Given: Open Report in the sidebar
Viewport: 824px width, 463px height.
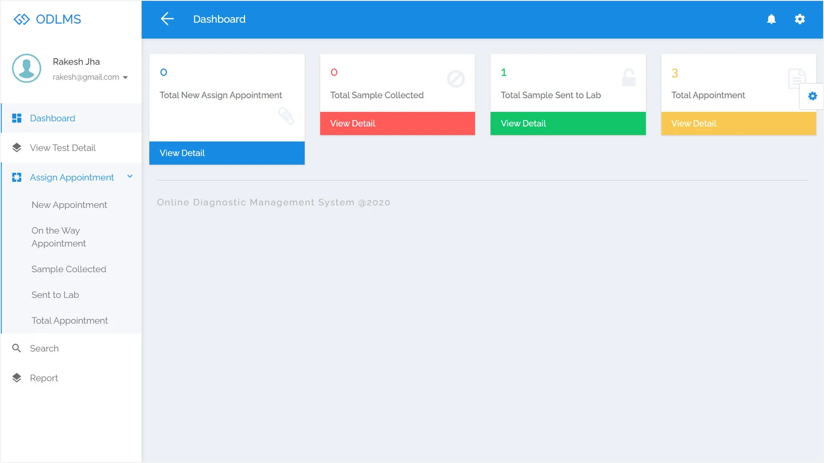Looking at the screenshot, I should click(72, 378).
